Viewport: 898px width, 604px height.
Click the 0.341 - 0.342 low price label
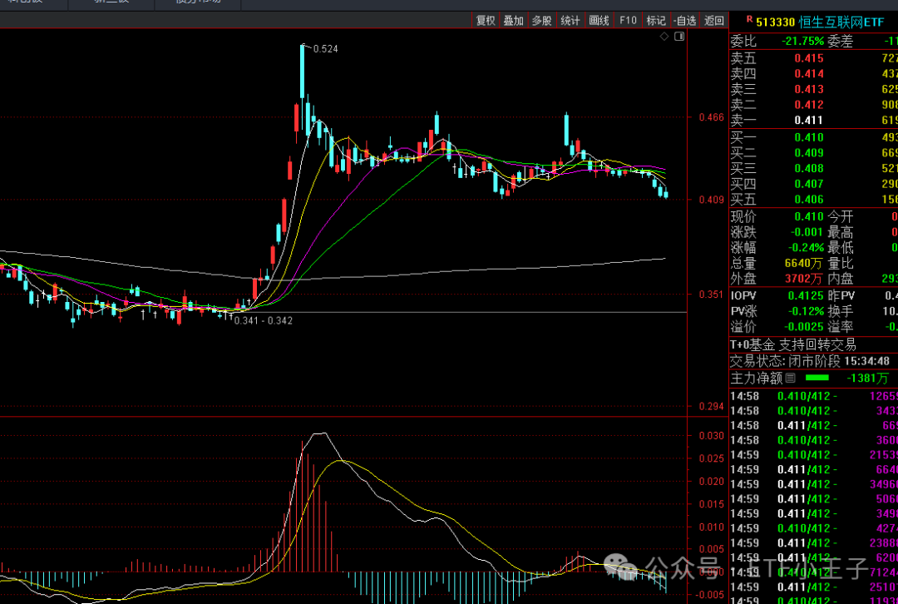pos(264,320)
